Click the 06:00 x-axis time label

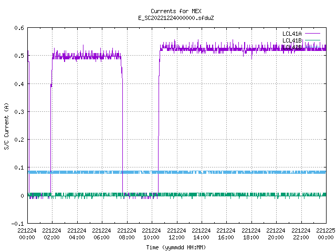click(101, 237)
